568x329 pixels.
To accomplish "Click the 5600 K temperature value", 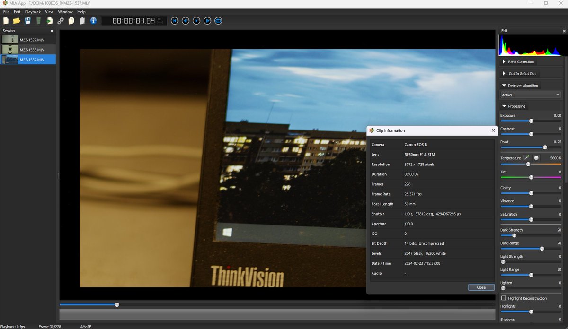I will pyautogui.click(x=556, y=158).
